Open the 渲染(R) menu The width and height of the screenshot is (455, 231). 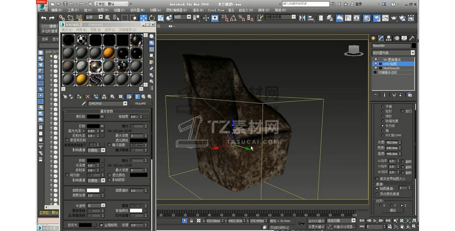pyautogui.click(x=198, y=10)
